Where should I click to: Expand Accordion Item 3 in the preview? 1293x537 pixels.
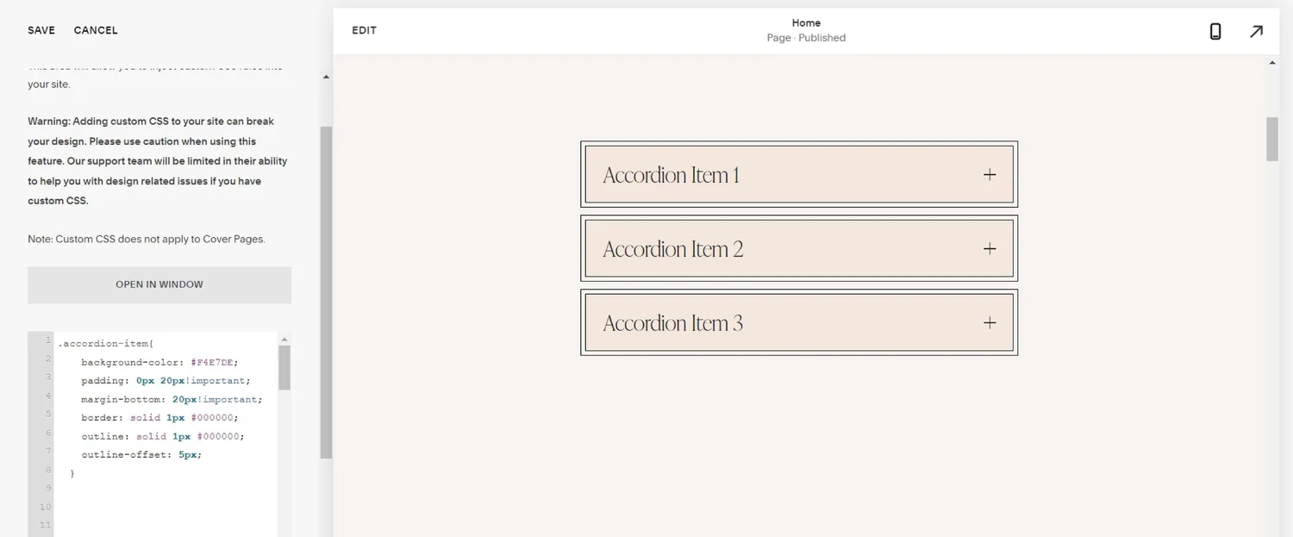click(x=798, y=322)
